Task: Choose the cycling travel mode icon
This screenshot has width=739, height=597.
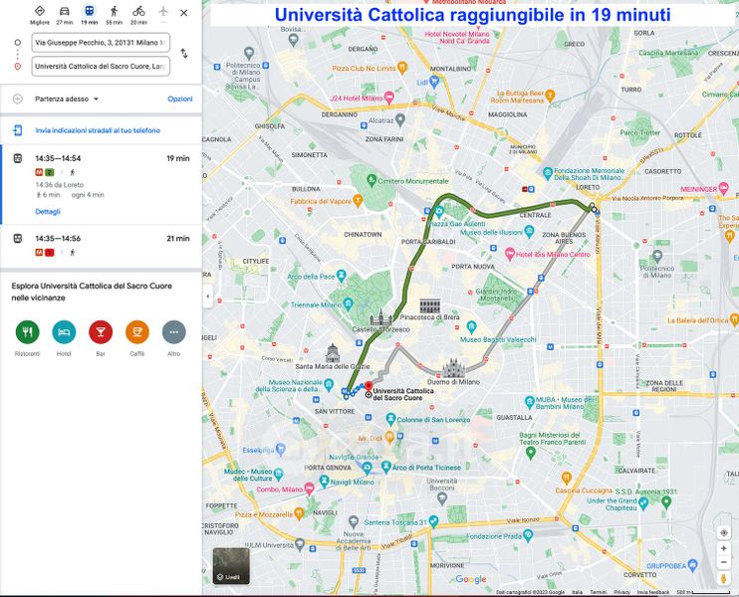Action: (138, 11)
